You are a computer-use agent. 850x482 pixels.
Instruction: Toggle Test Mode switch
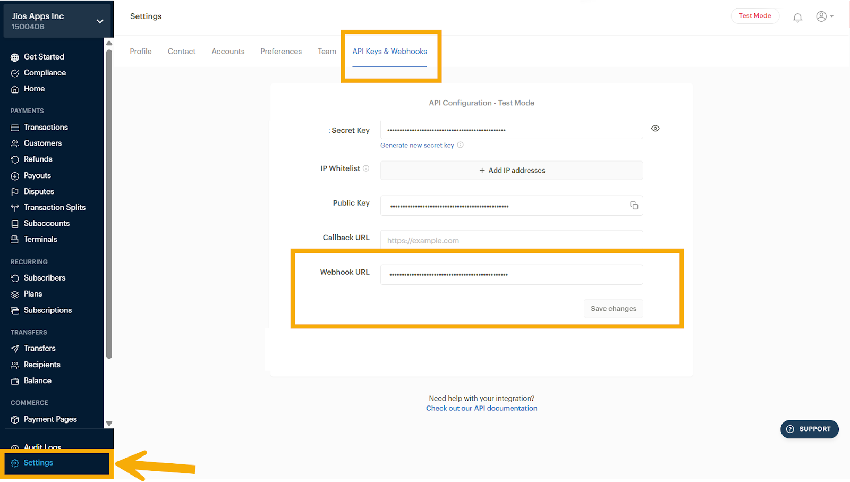(755, 16)
